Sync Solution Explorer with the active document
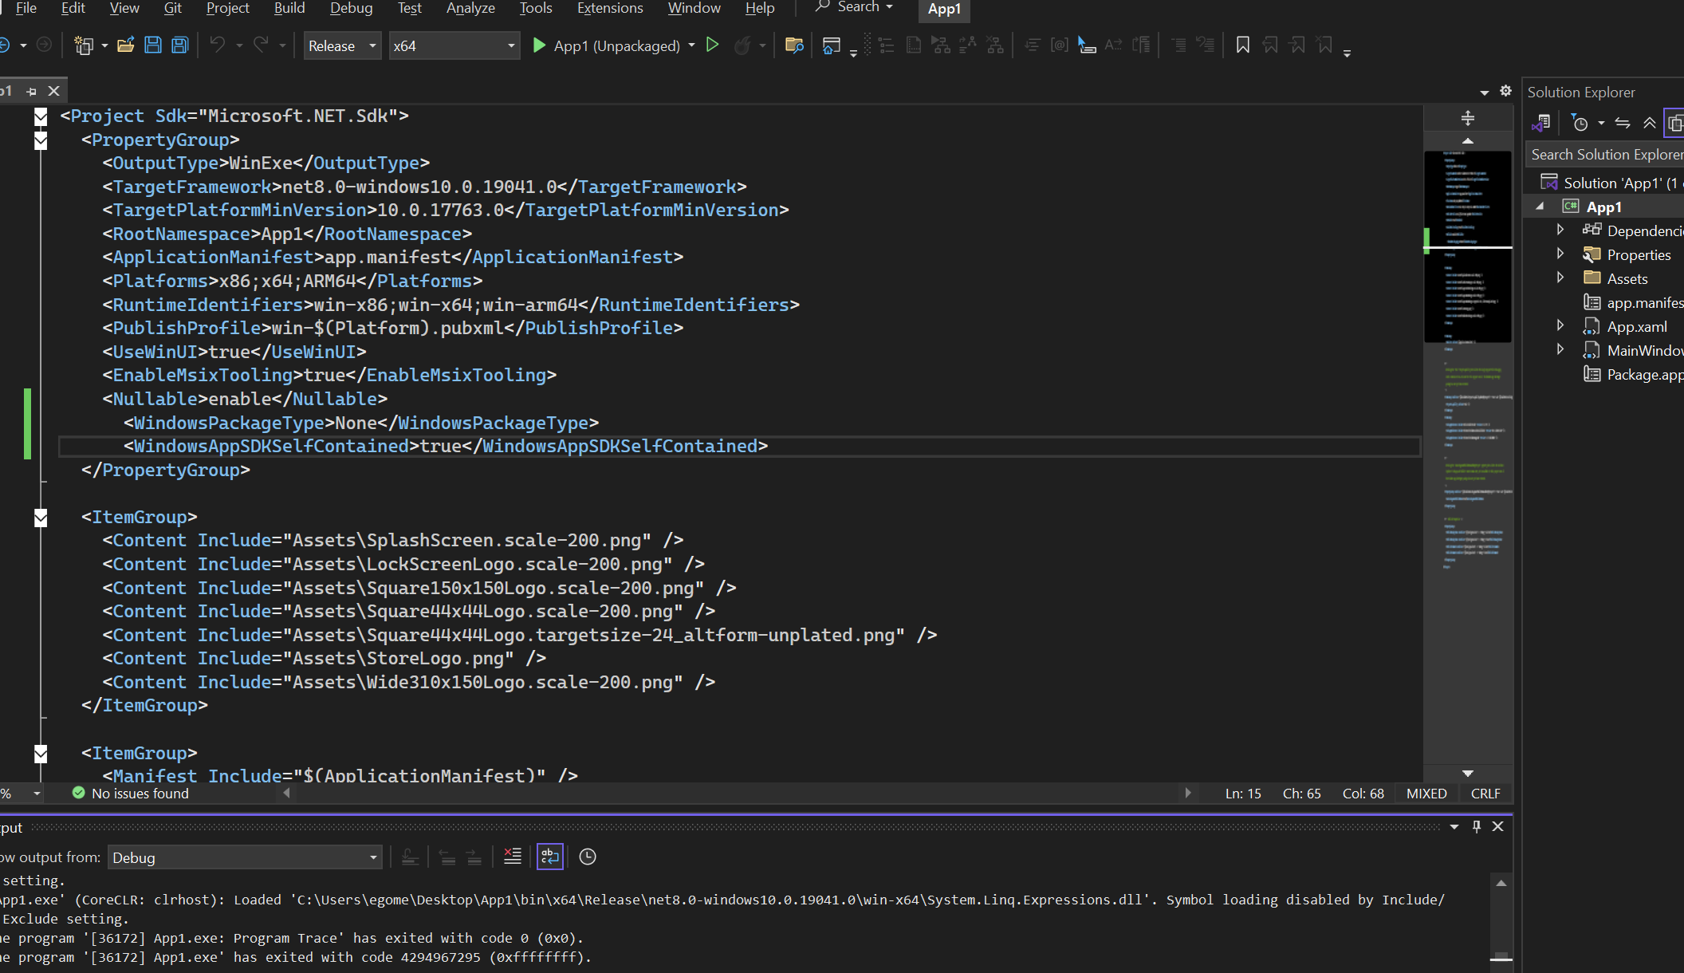 pyautogui.click(x=1623, y=122)
